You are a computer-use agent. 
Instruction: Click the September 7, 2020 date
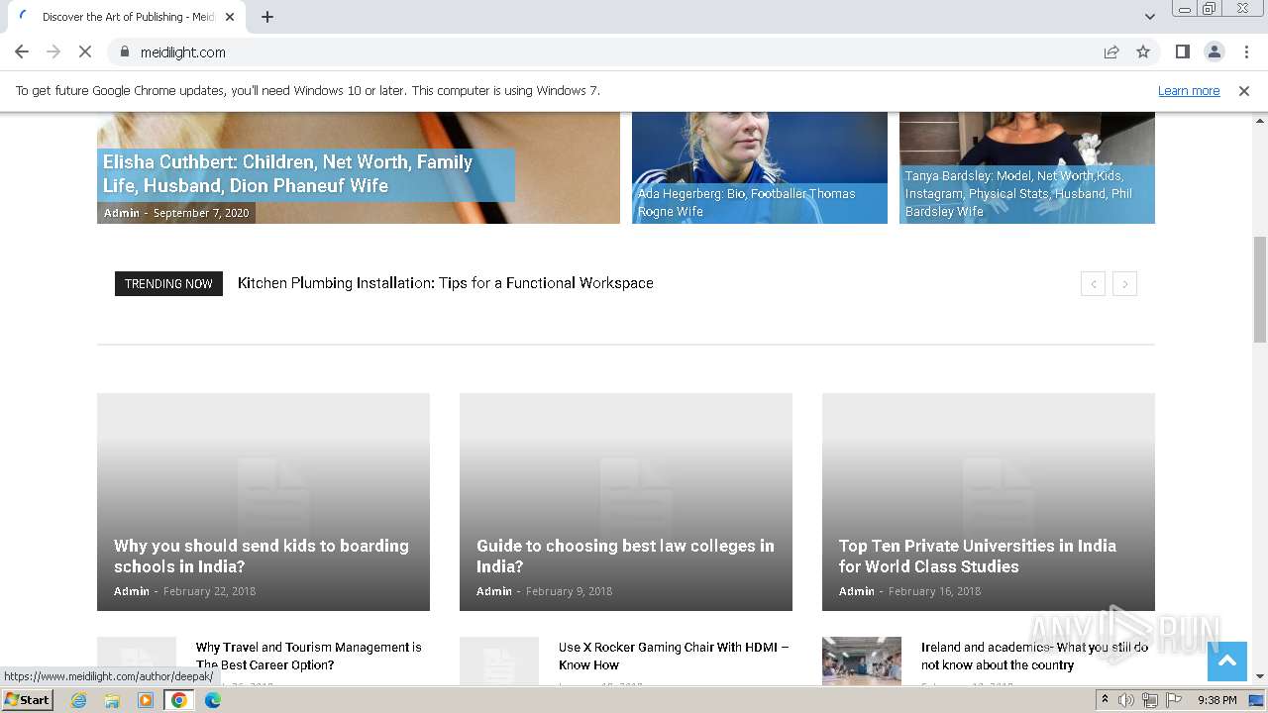[x=201, y=213]
